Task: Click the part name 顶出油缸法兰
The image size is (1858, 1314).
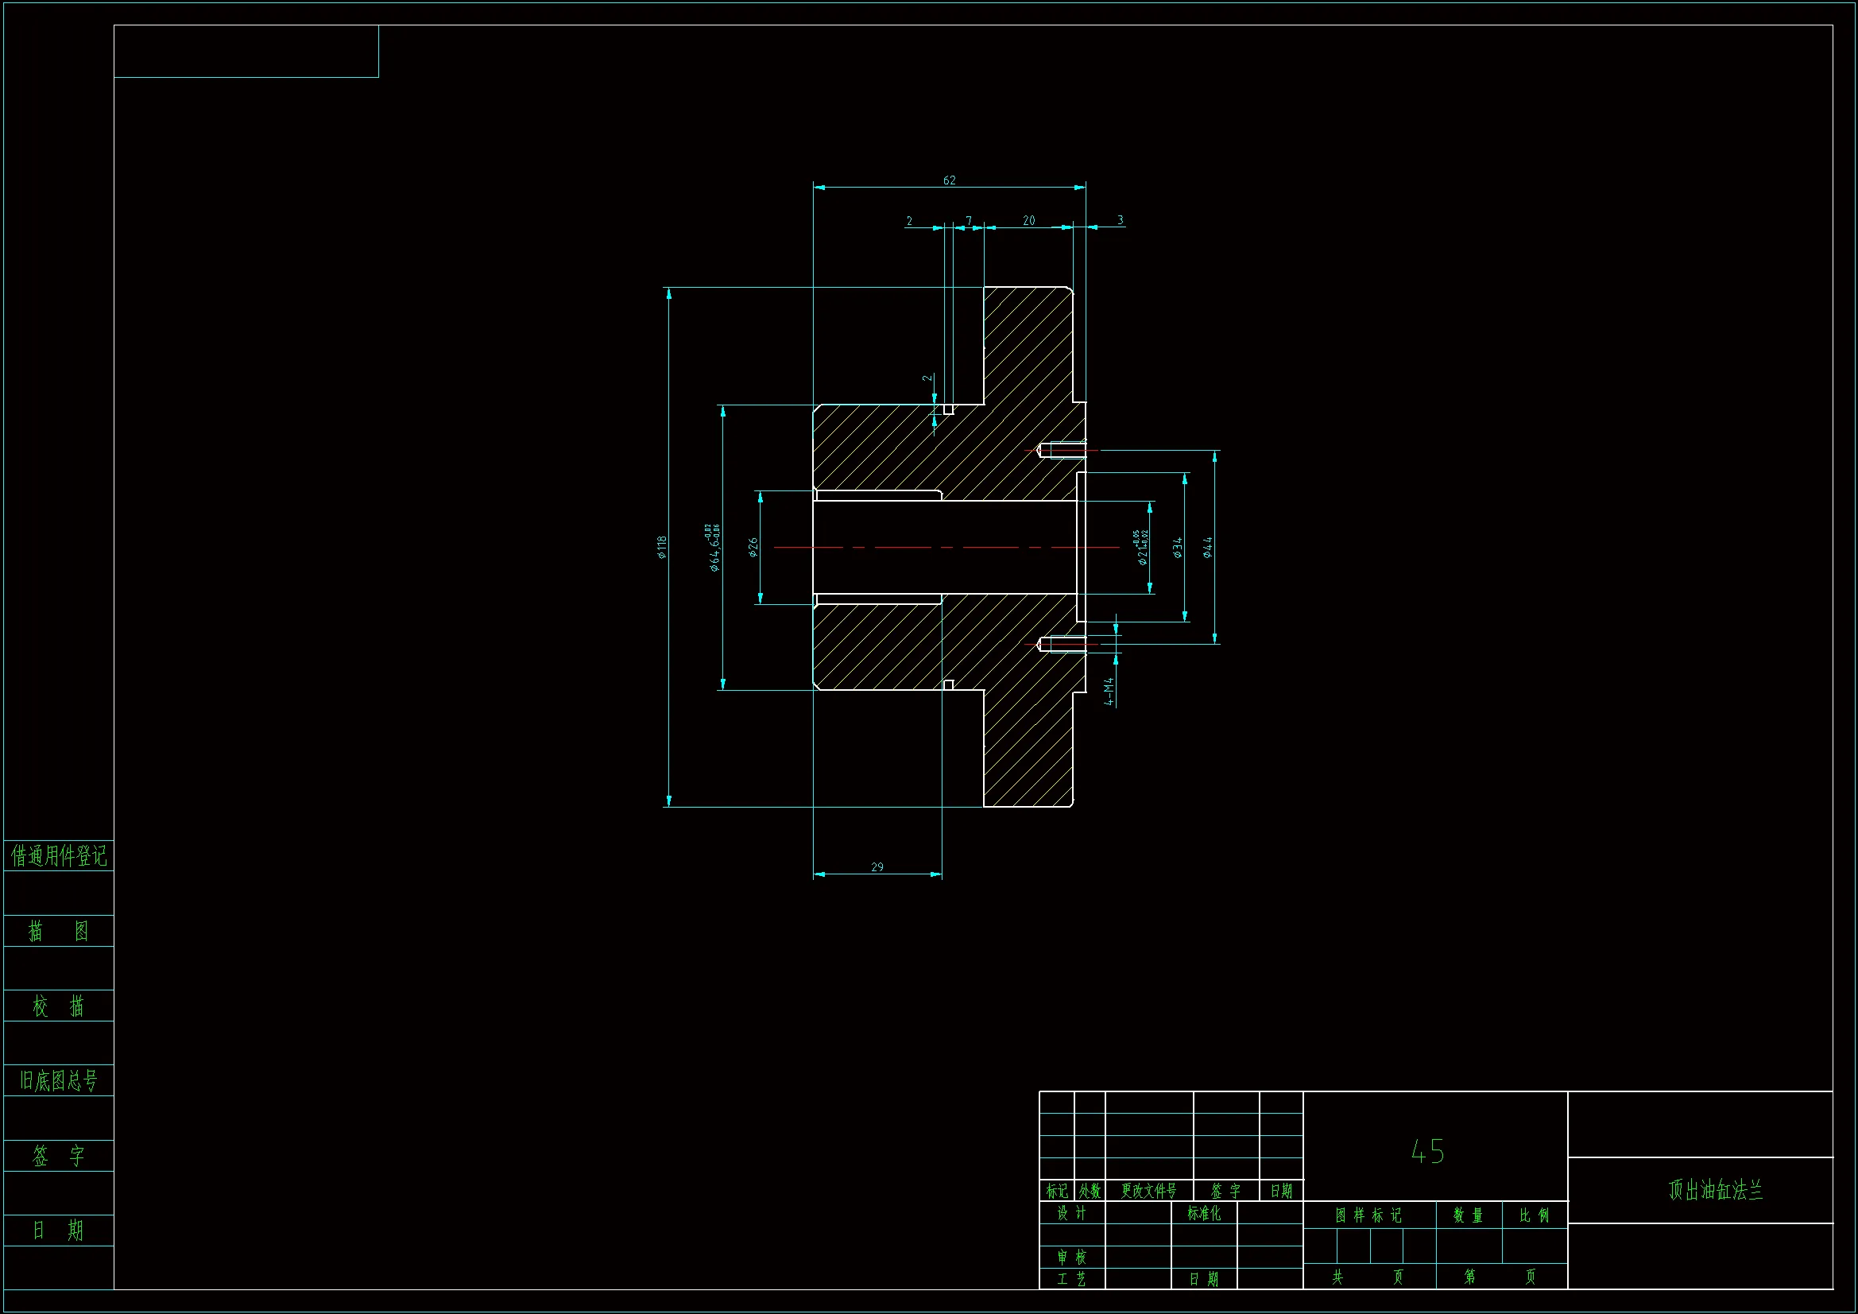Action: tap(1716, 1189)
